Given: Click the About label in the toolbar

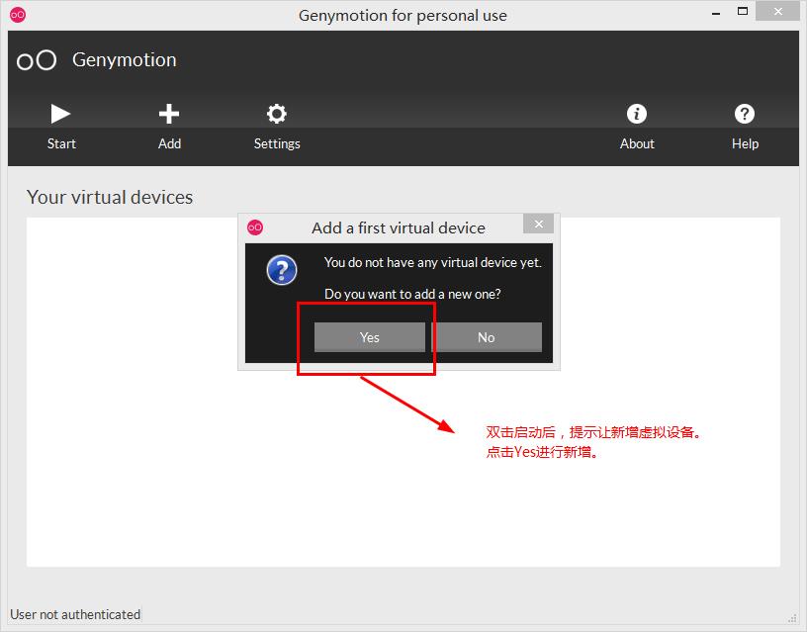Looking at the screenshot, I should 637,143.
